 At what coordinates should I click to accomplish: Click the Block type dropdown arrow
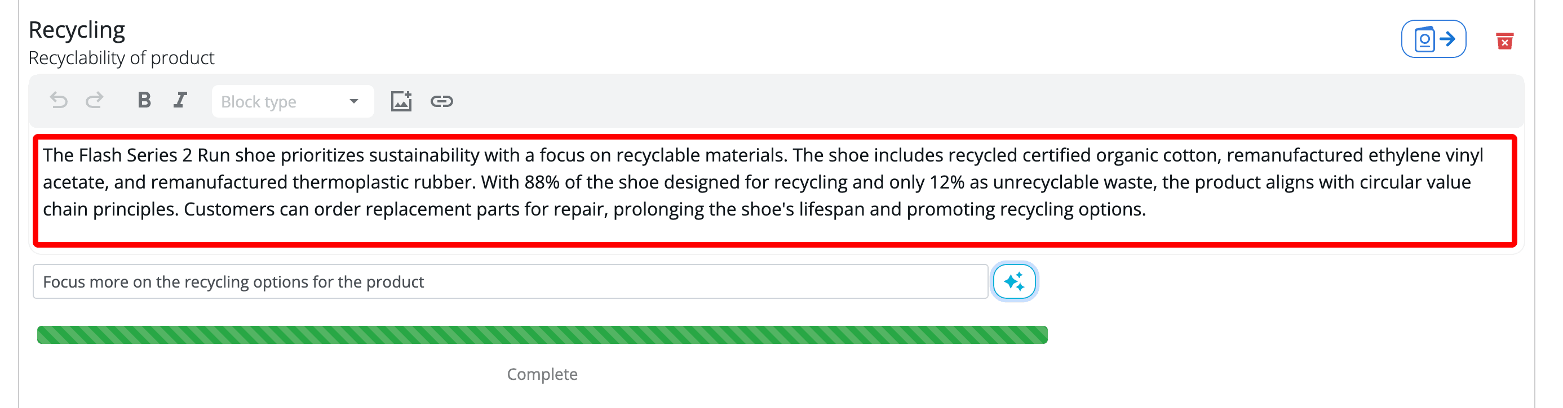[x=354, y=101]
